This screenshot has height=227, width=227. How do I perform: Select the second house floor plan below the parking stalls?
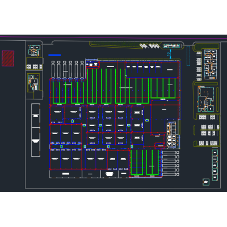click(33, 82)
